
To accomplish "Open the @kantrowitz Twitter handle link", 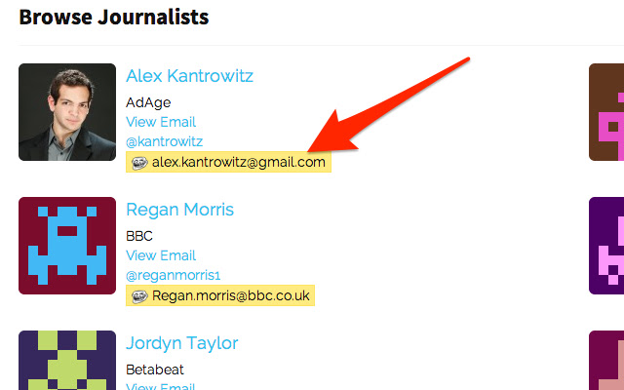I will pos(165,141).
